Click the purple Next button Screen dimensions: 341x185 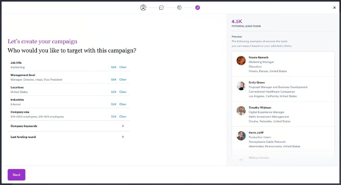[17, 175]
